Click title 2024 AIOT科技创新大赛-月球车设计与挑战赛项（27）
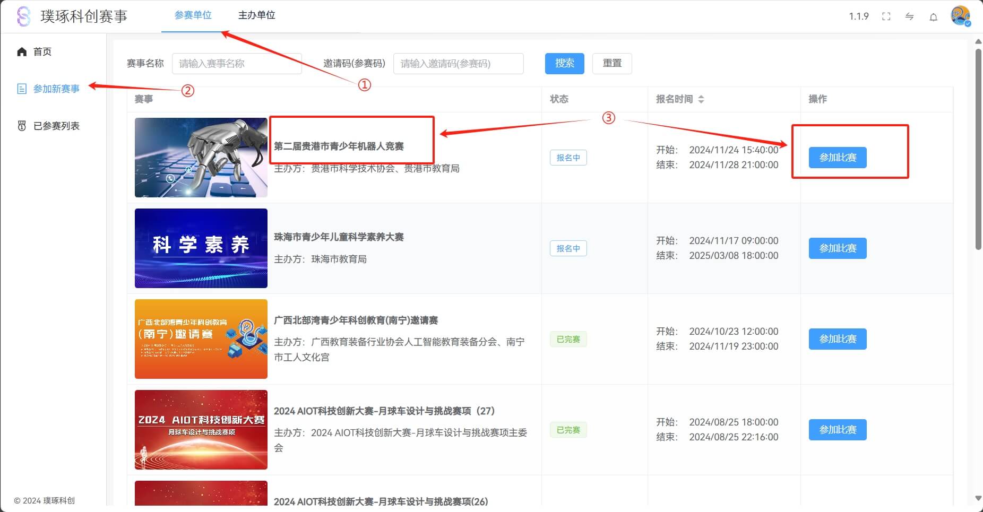Viewport: 983px width, 512px height. click(x=384, y=411)
